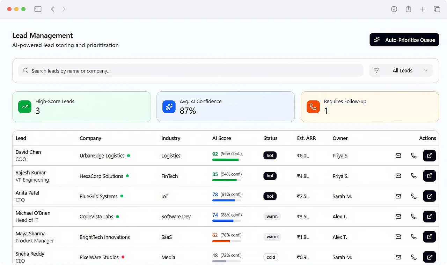Open Sneha Reddy external link icon
447x265 pixels.
pyautogui.click(x=430, y=257)
